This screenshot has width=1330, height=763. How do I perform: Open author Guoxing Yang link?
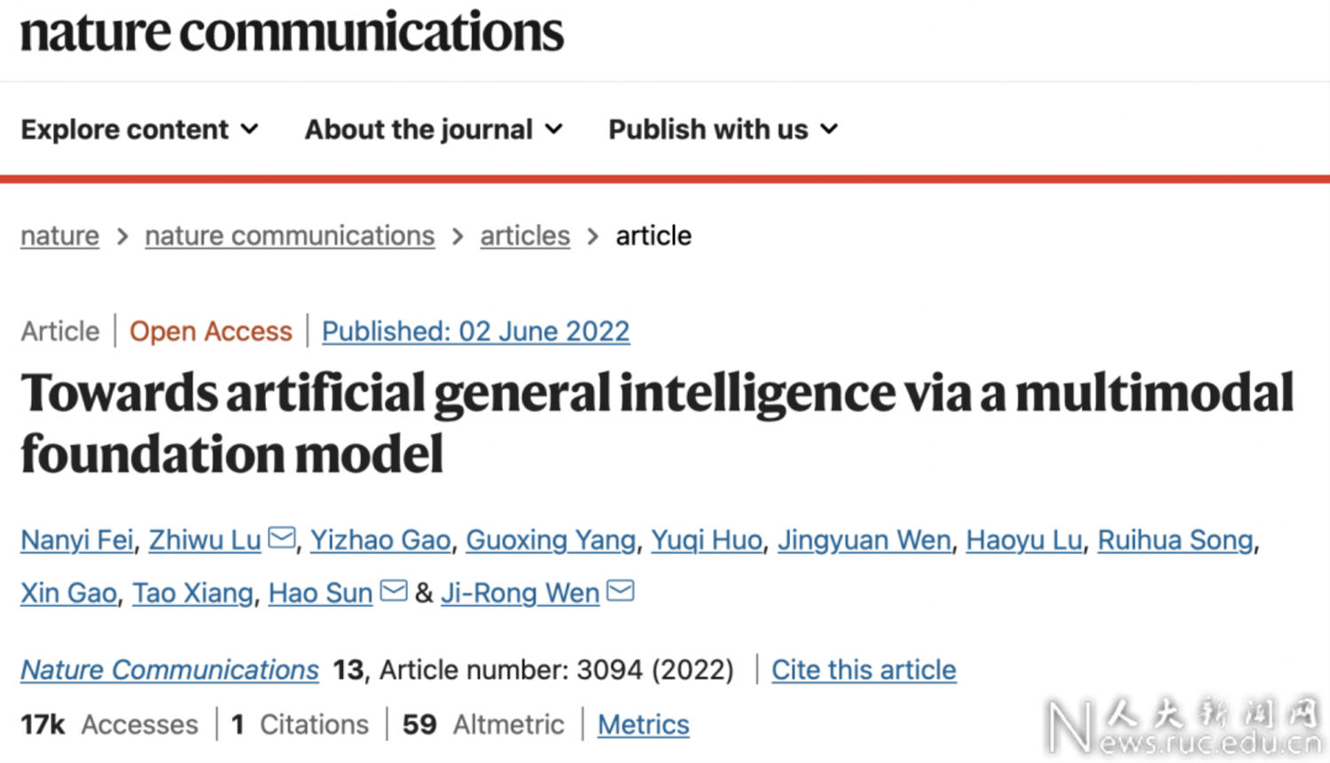pos(551,540)
